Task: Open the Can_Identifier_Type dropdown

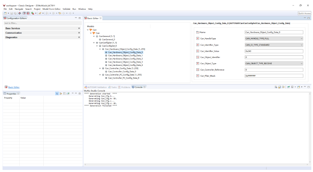Action: point(274,45)
